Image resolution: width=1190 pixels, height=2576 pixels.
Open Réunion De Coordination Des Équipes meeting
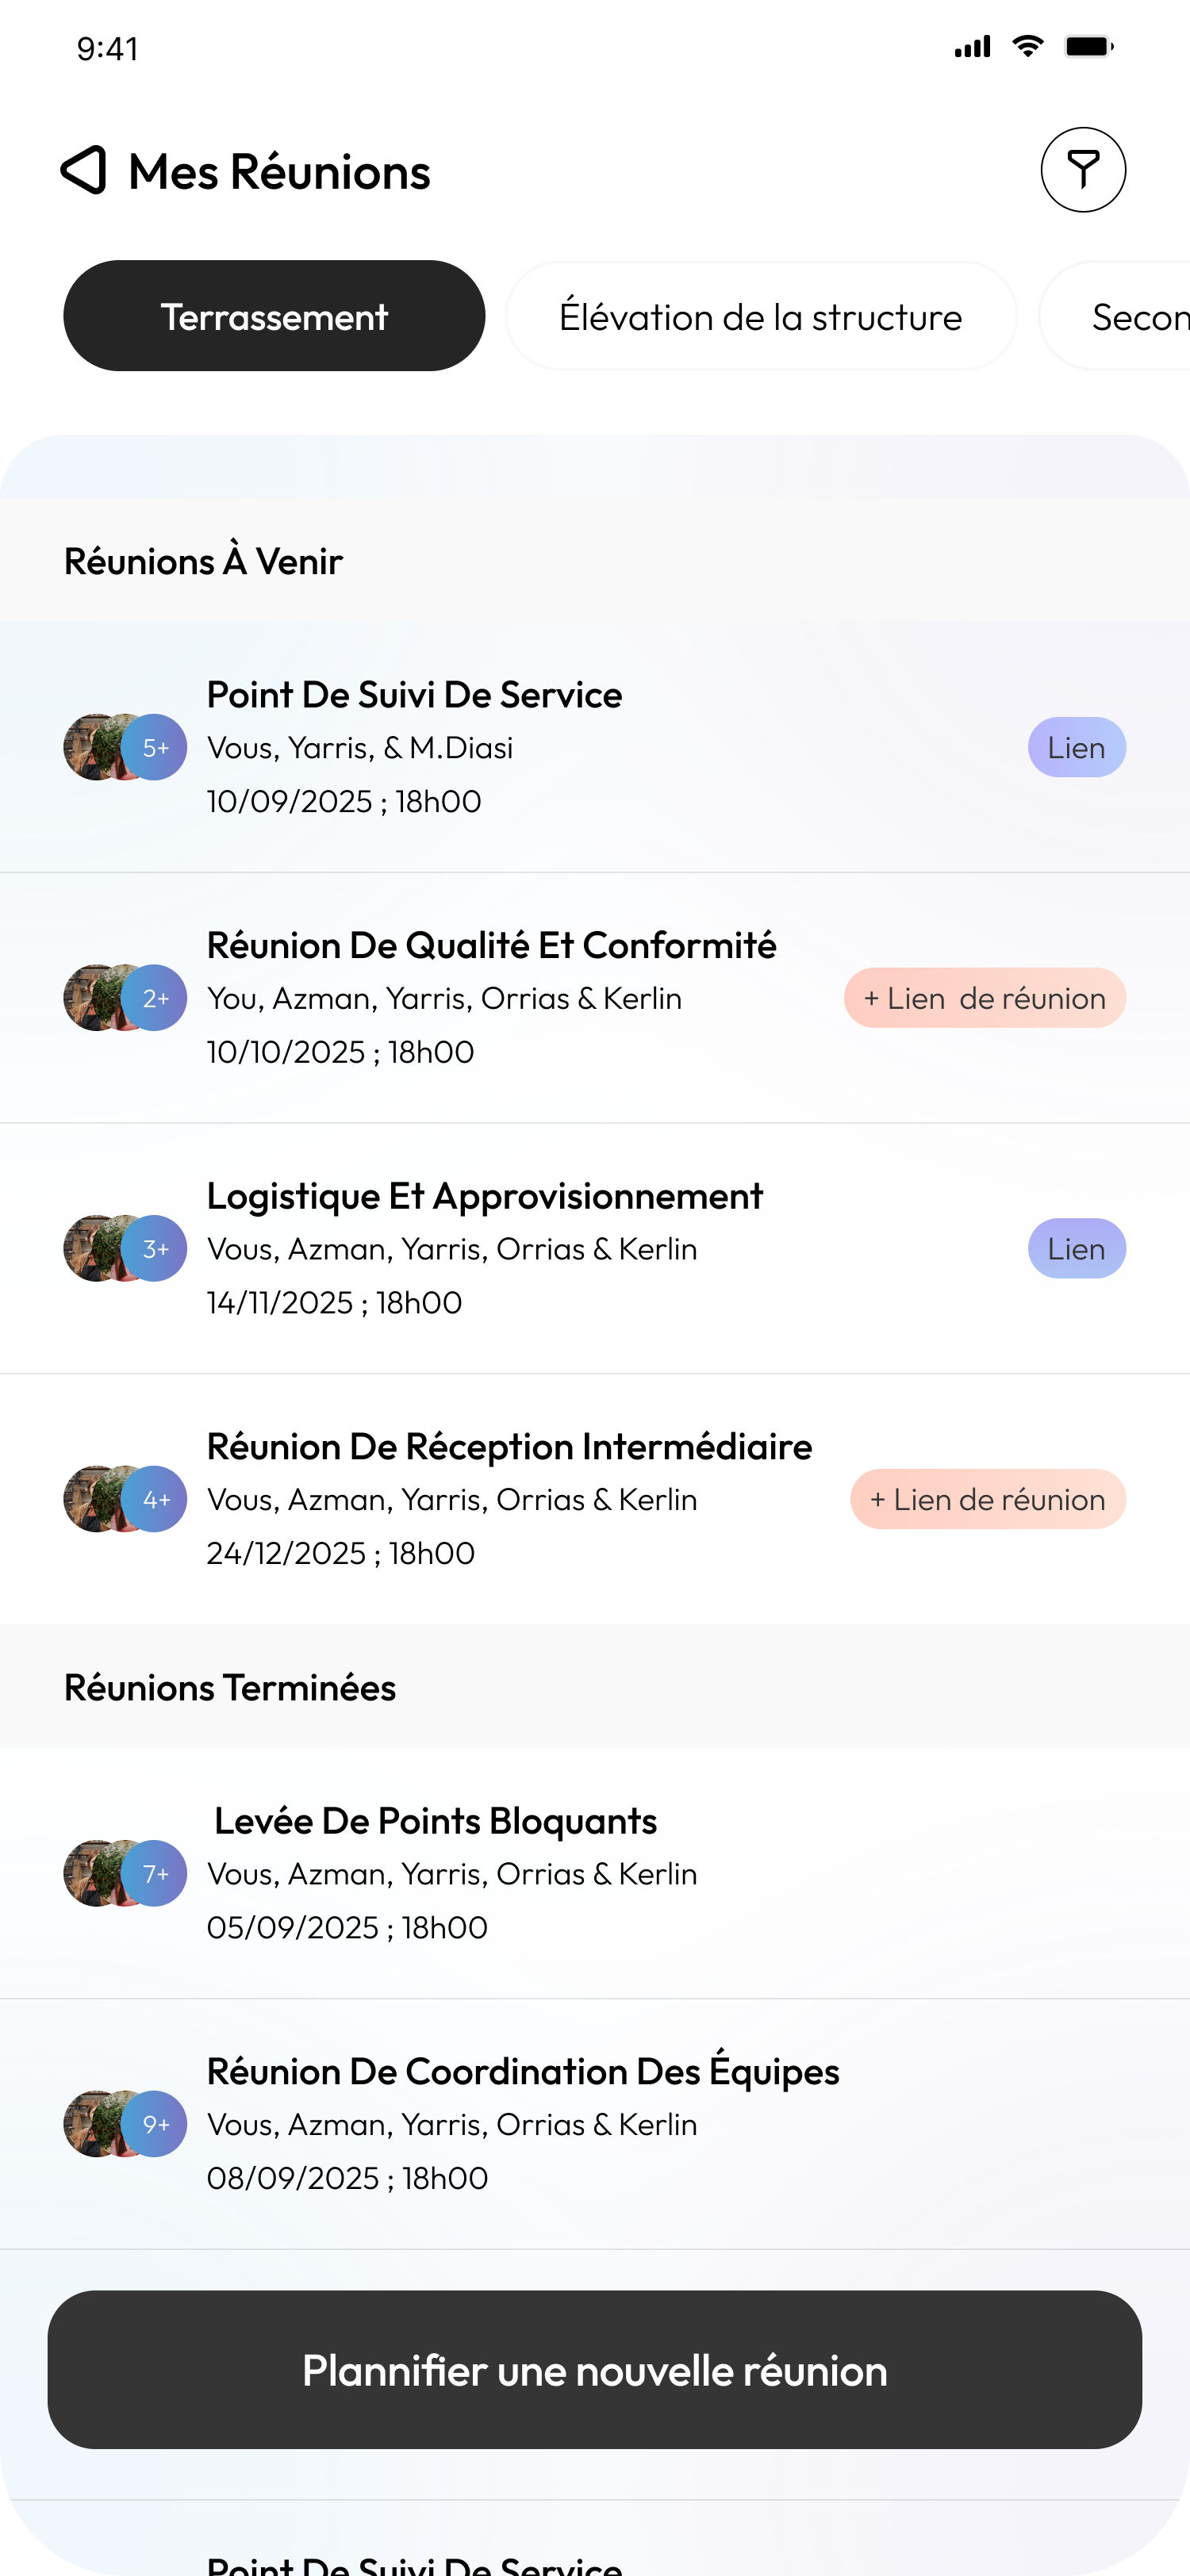pyautogui.click(x=522, y=2072)
